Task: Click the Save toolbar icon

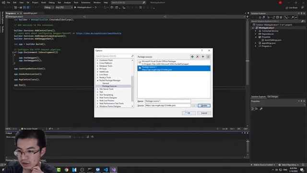Action: click(24, 8)
